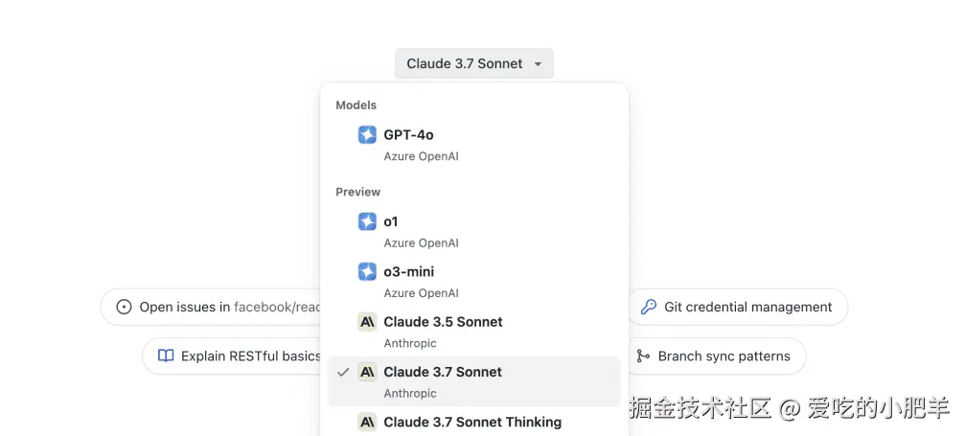965x436 pixels.
Task: Switch to Claude 3.5 Sonnet
Action: pos(474,332)
